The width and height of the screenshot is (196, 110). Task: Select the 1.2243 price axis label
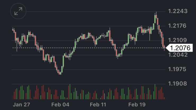point(178,11)
